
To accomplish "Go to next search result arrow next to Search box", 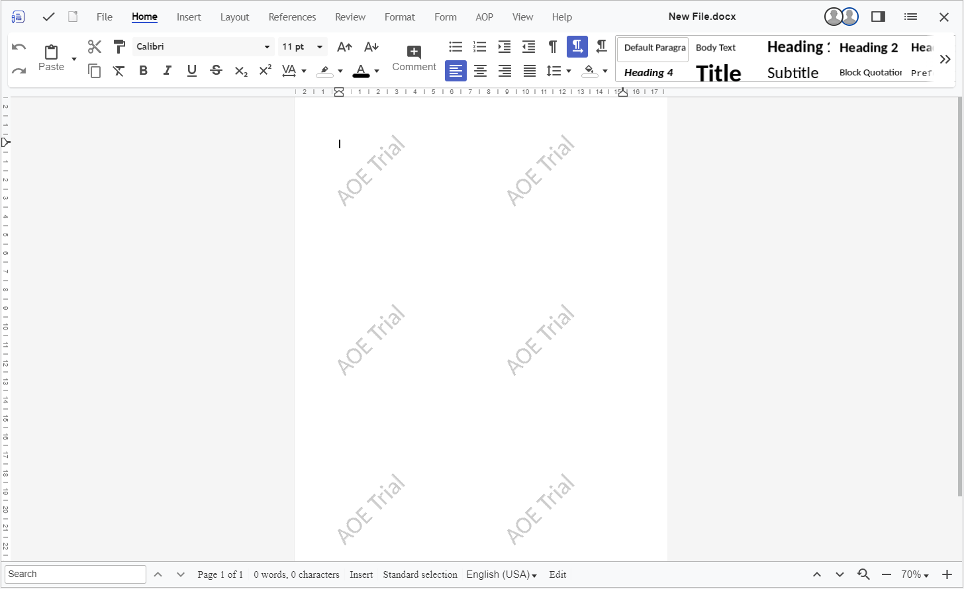I will click(x=180, y=574).
